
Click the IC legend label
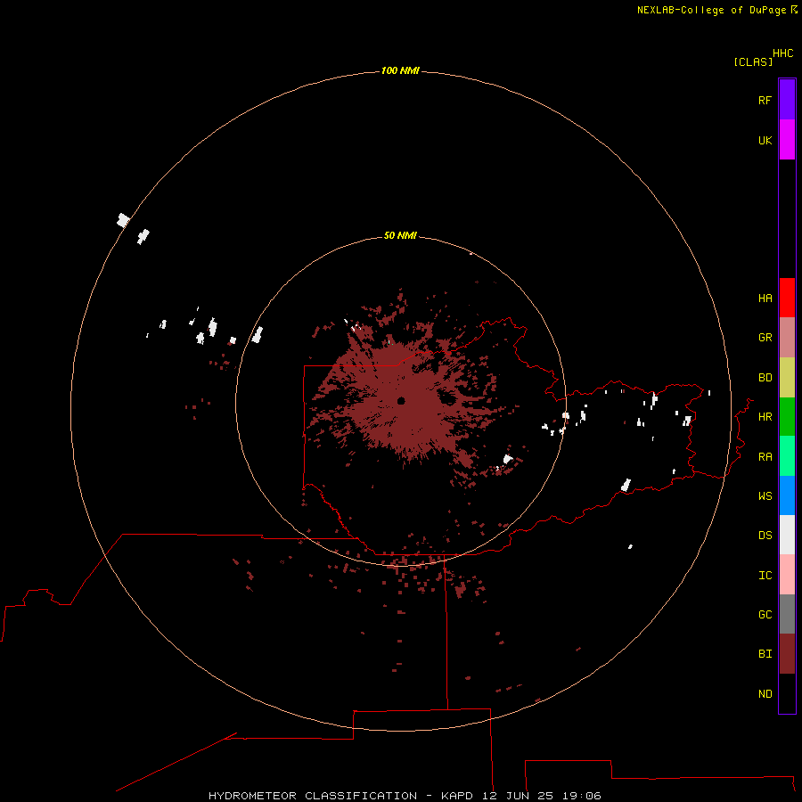[765, 575]
